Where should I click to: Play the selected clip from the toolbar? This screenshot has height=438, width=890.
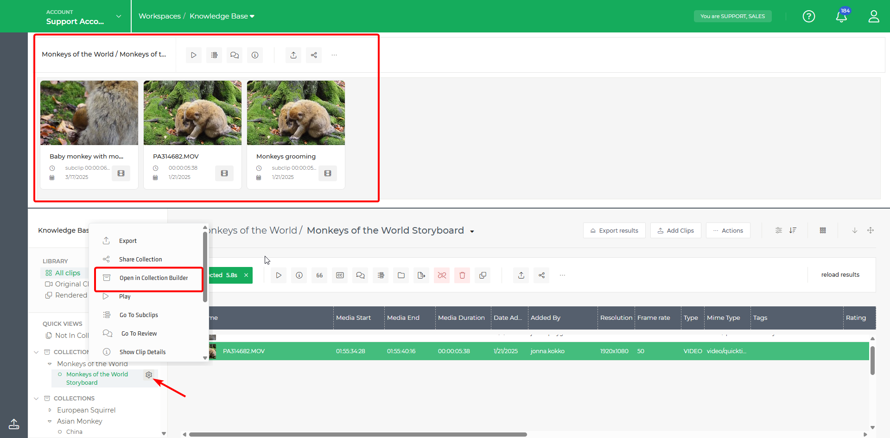(278, 275)
